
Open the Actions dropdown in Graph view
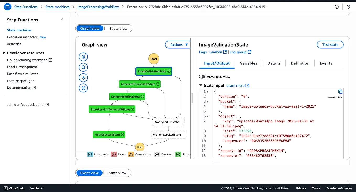click(x=177, y=44)
